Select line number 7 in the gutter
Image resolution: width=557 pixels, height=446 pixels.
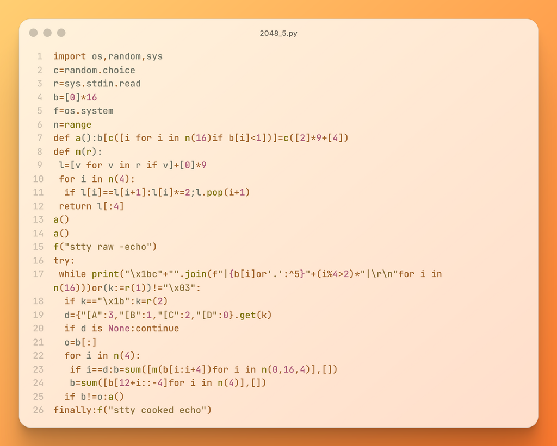pos(39,138)
